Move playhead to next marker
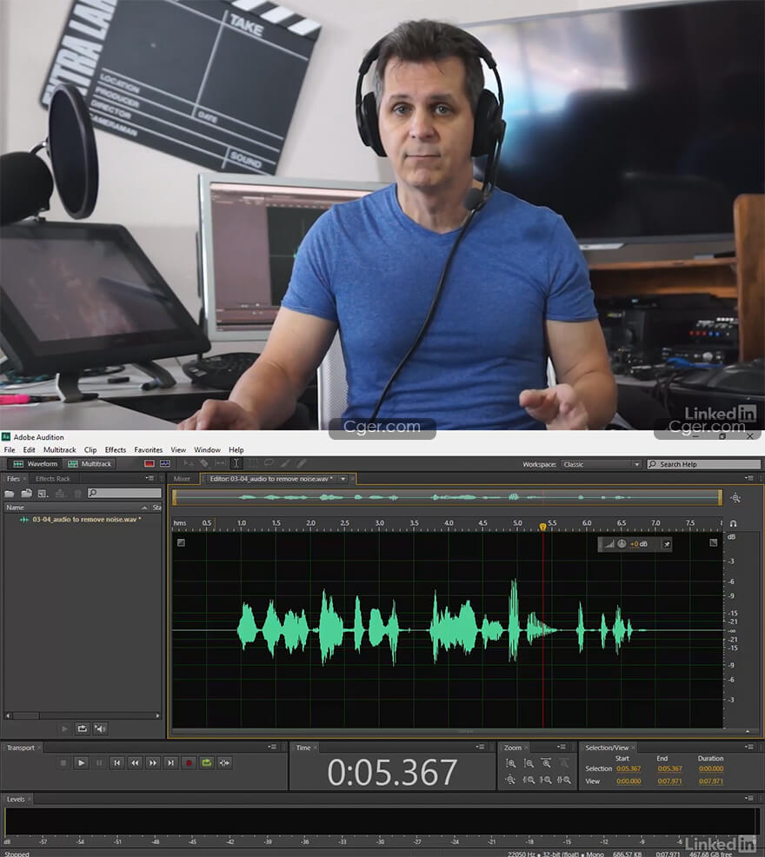 (x=170, y=762)
